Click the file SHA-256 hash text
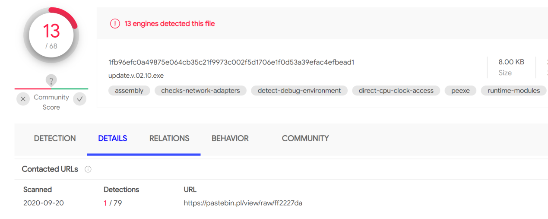 coord(231,62)
